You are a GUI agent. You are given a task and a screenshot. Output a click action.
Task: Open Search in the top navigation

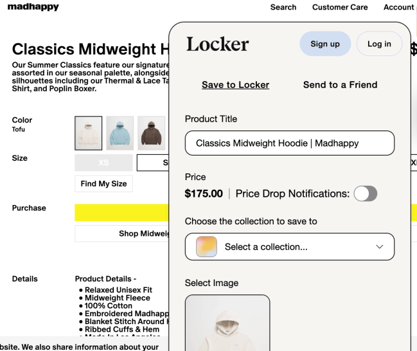283,7
